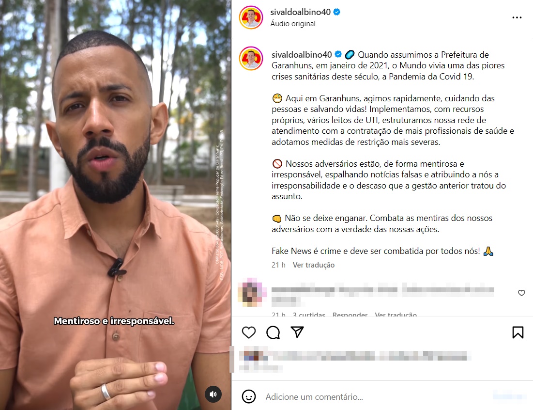Open the Áudio original link

tap(293, 23)
